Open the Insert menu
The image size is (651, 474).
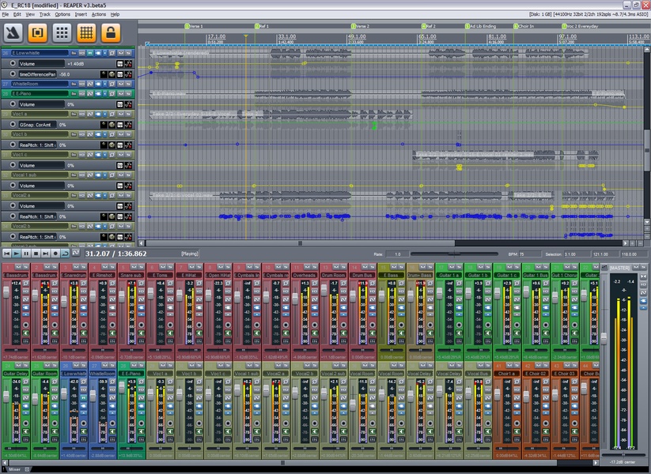point(81,14)
